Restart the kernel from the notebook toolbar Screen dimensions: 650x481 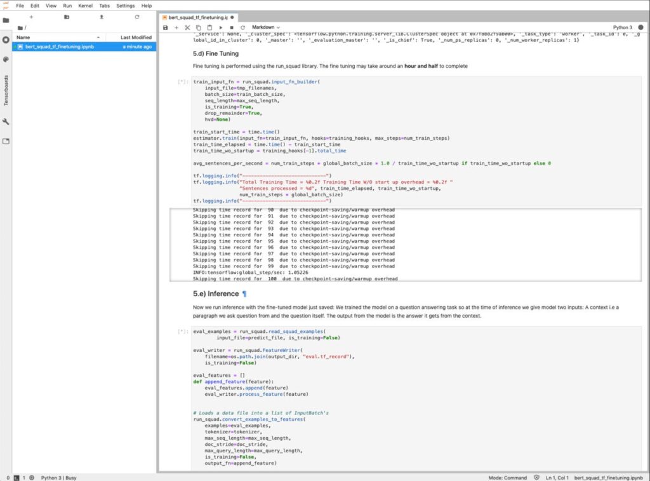242,28
